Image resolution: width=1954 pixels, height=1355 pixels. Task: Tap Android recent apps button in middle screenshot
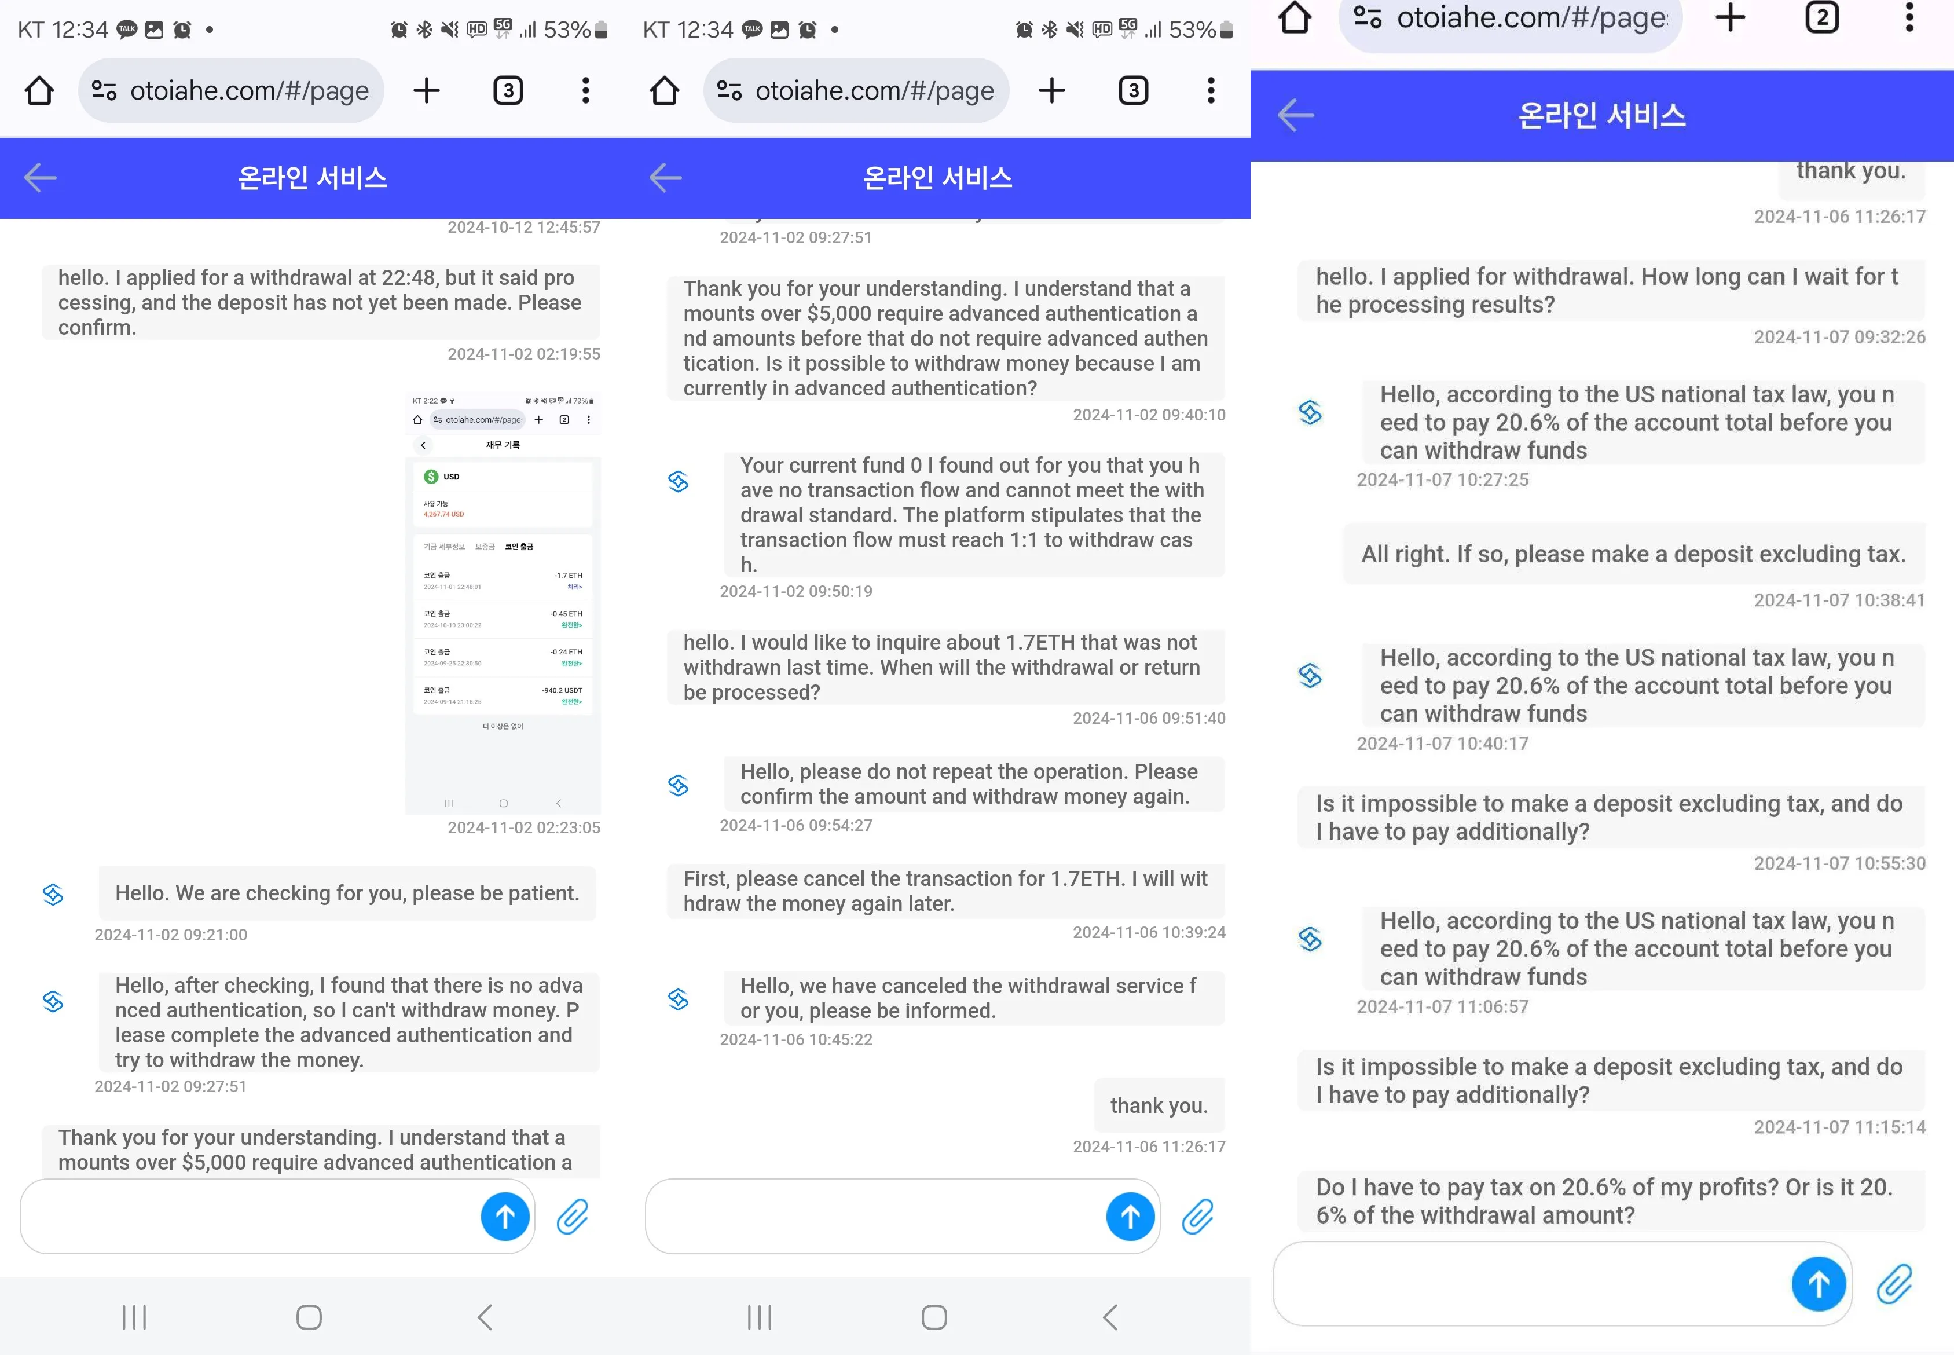click(760, 1317)
